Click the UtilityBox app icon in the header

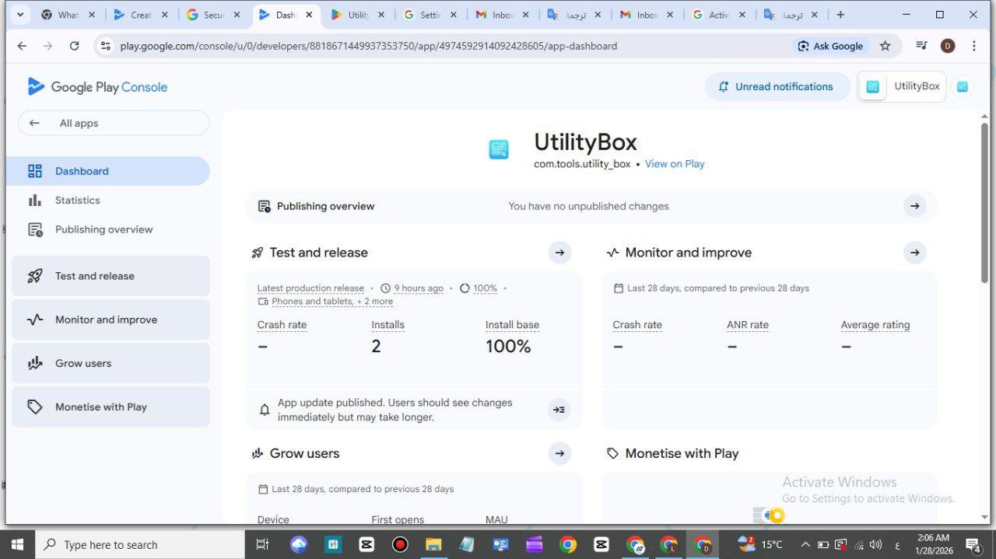point(872,86)
